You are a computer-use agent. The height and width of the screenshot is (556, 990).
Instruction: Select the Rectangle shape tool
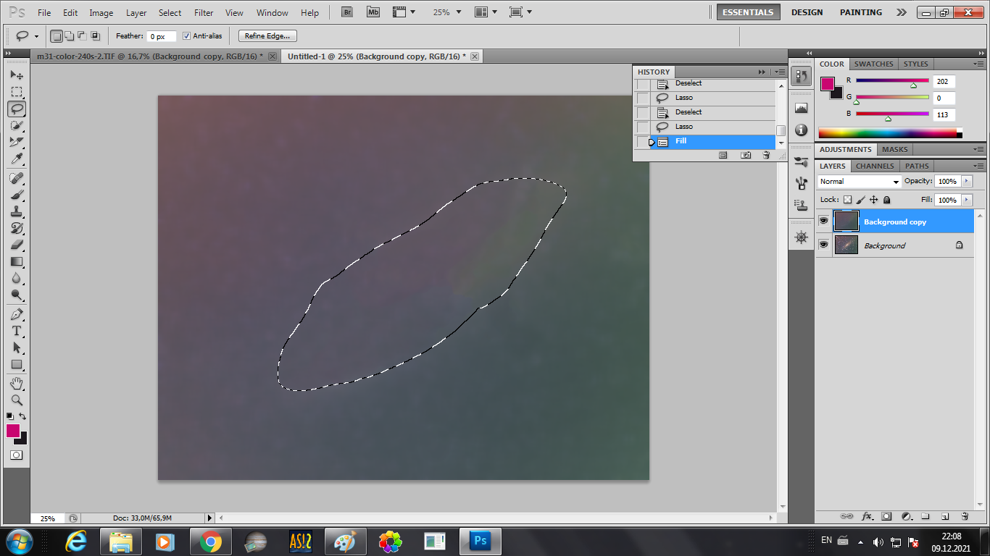tap(17, 364)
